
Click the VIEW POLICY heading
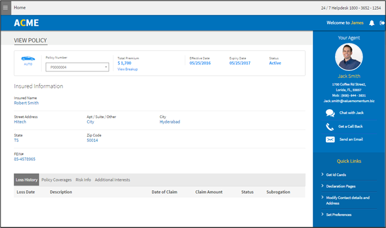(30, 41)
